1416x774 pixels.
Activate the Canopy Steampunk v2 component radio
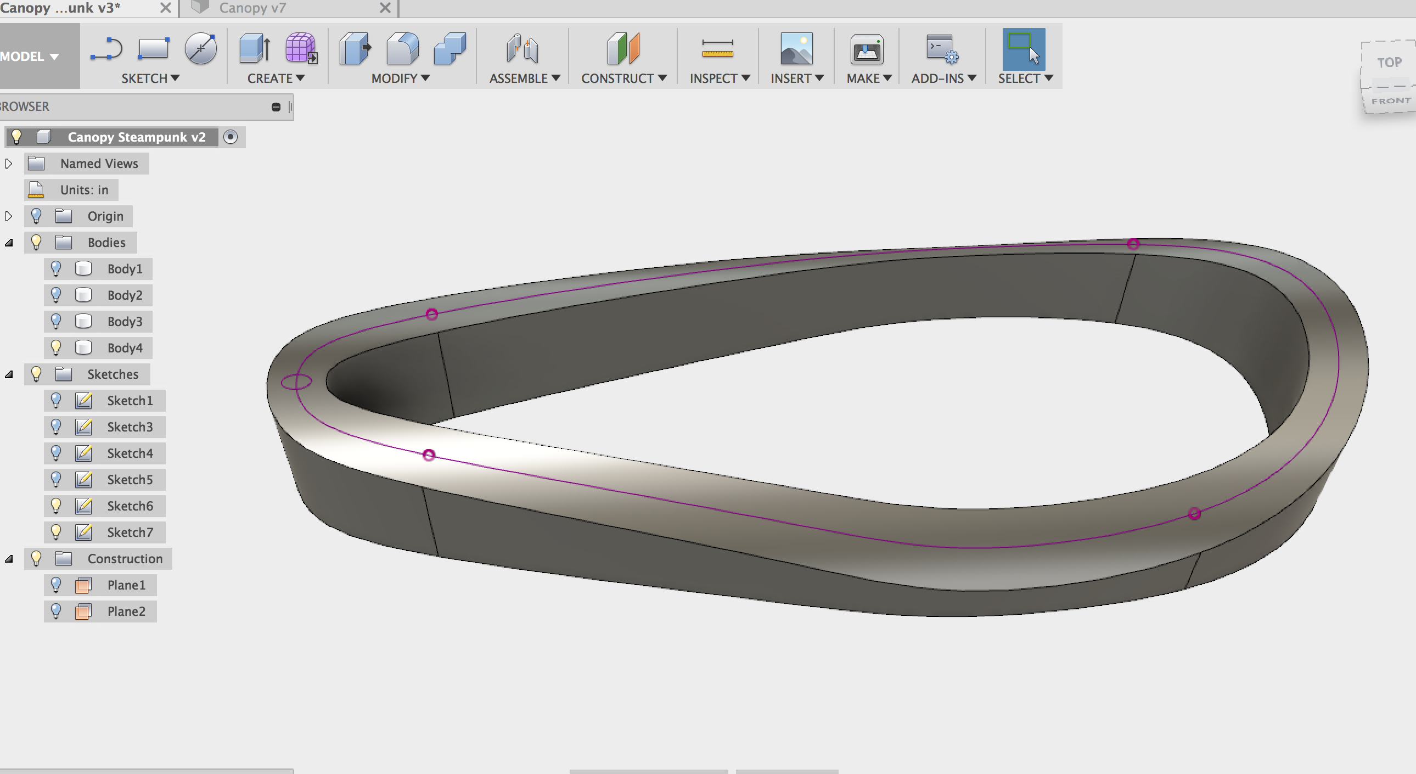tap(231, 137)
